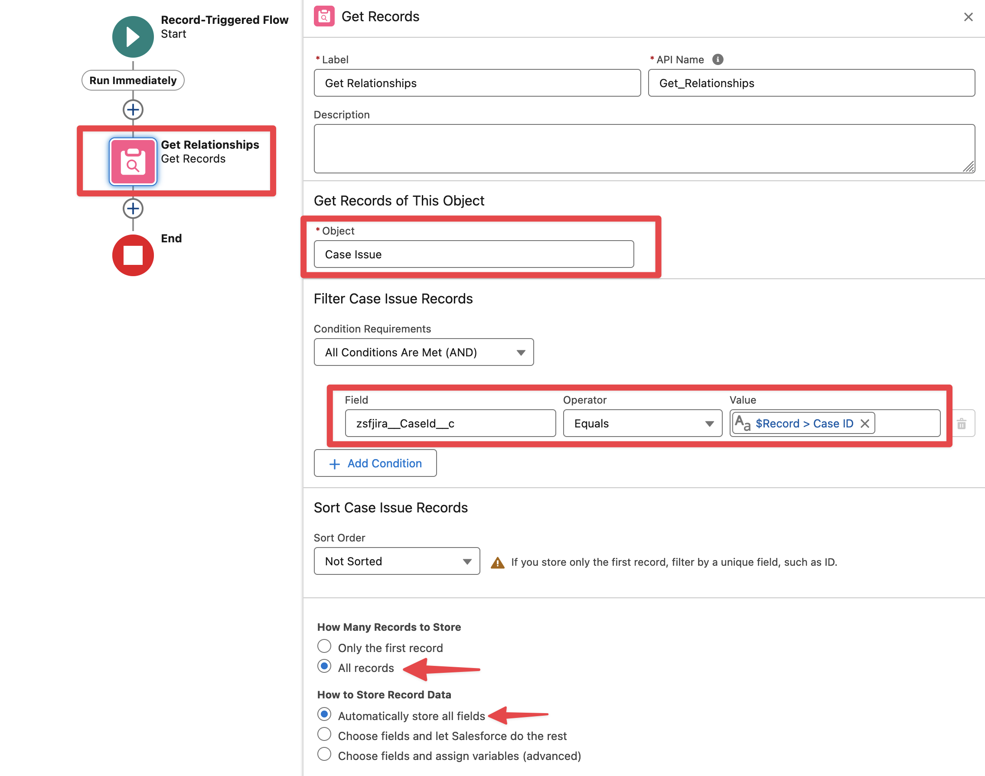Delete the condition with trash icon
Screen dimensions: 985x776
tap(962, 424)
